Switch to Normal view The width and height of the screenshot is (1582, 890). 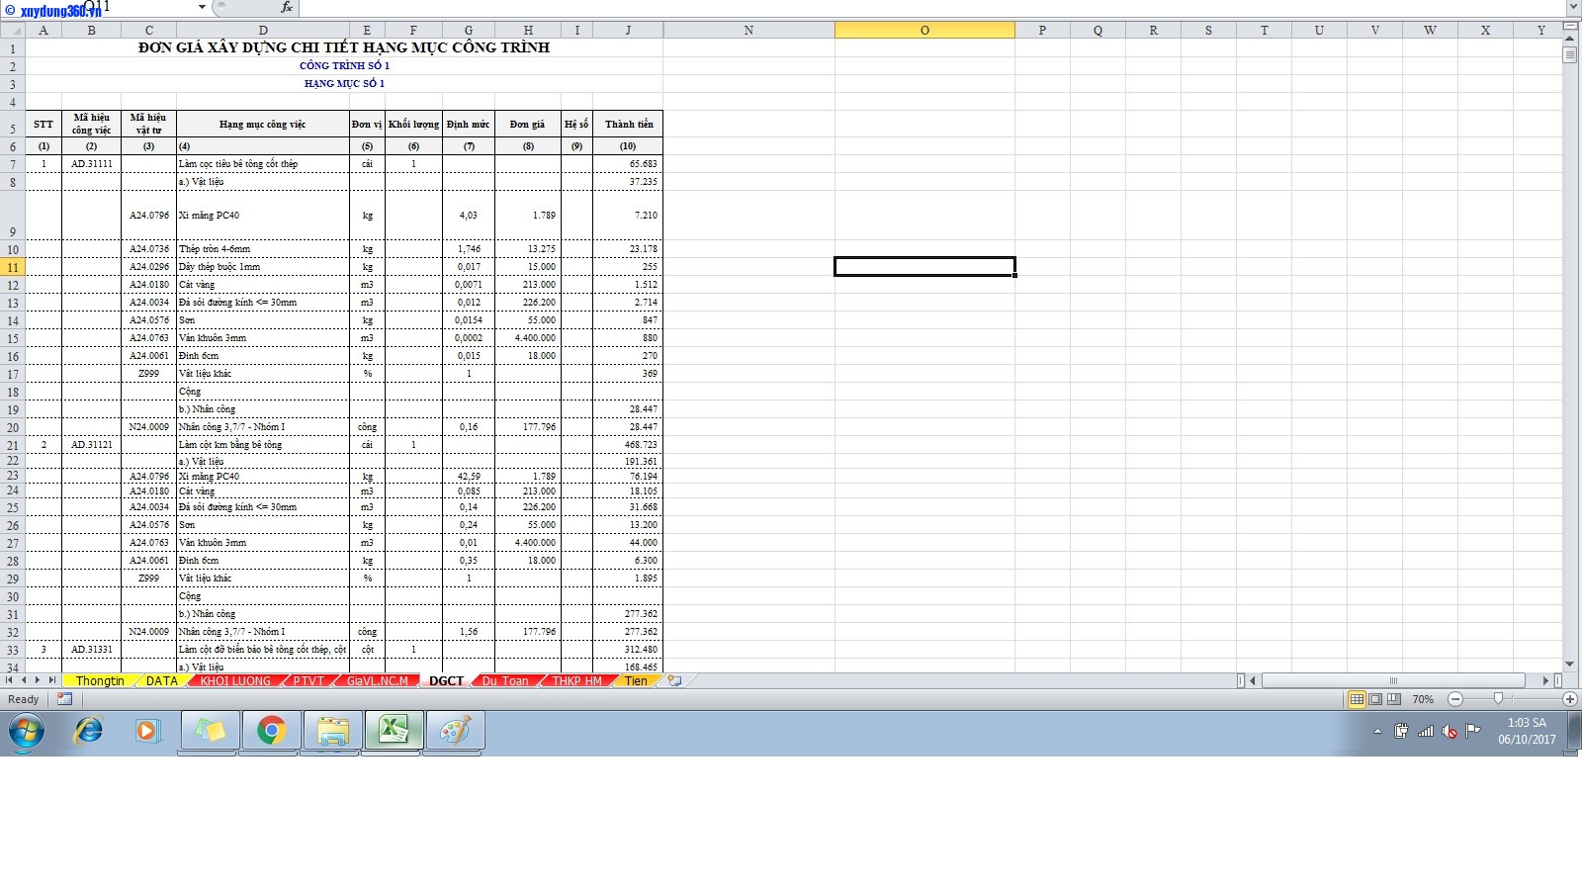click(x=1357, y=699)
